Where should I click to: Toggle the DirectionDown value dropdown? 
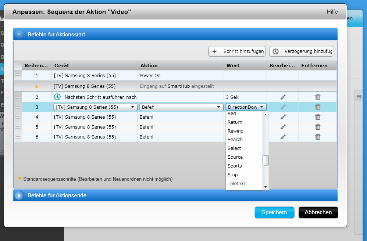pyautogui.click(x=246, y=107)
